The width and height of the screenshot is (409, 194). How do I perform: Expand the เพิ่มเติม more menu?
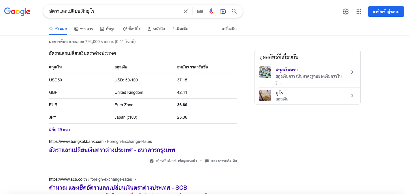180,29
